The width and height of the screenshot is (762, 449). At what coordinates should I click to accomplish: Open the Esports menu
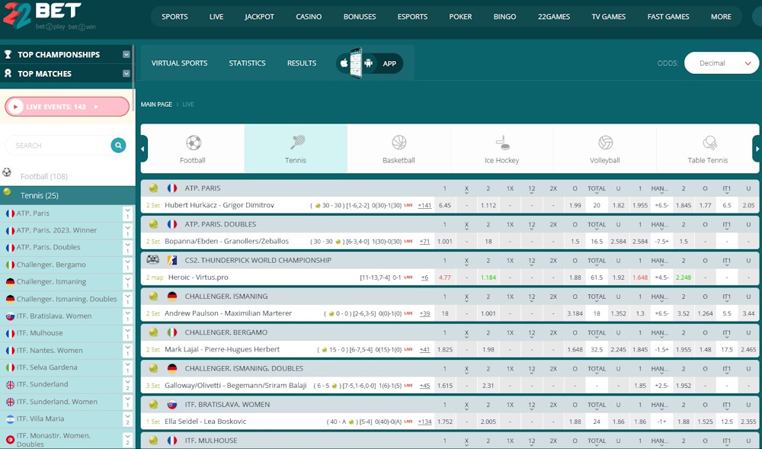412,17
